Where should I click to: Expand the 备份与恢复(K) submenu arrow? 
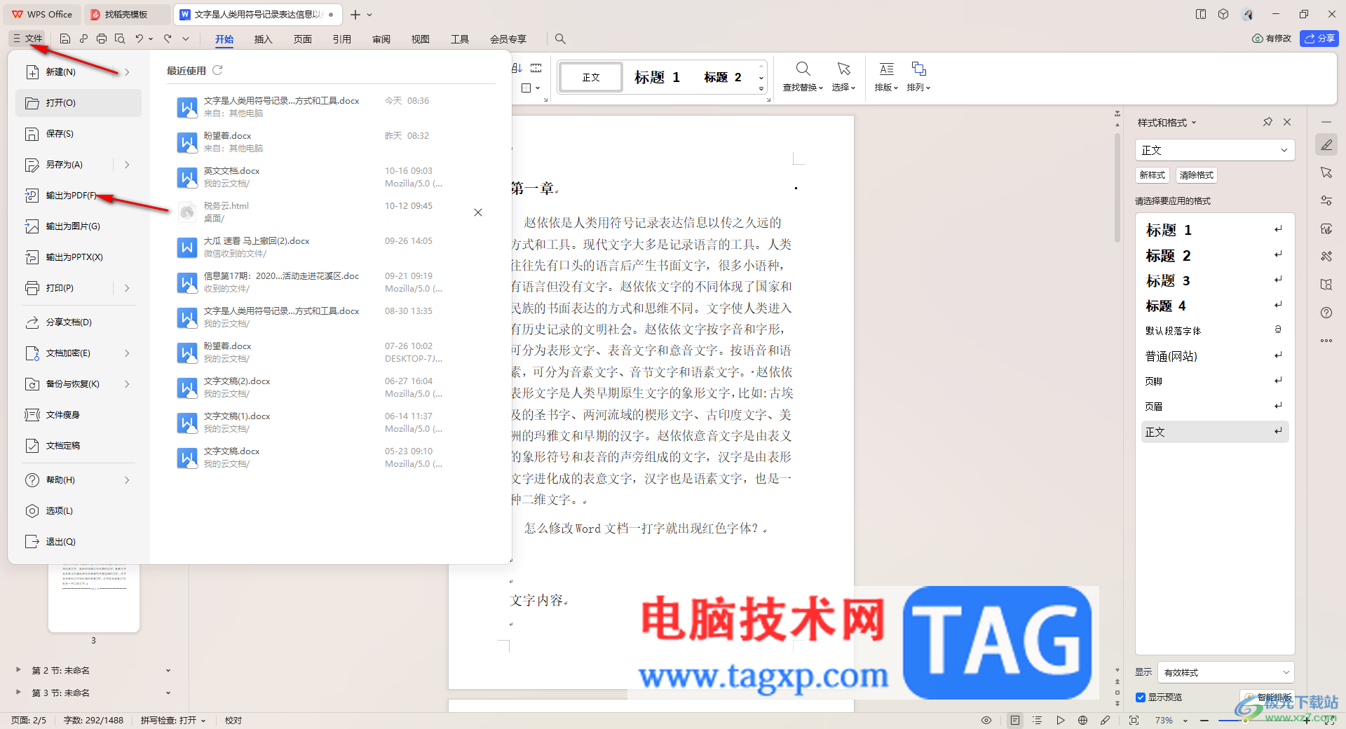coord(127,384)
